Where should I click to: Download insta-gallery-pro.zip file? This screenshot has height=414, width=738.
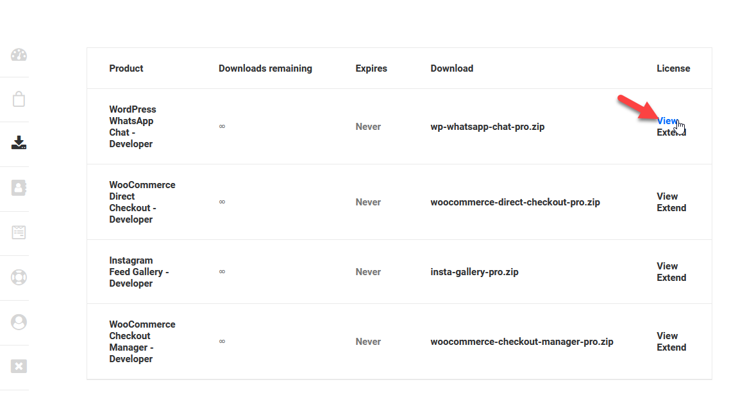pyautogui.click(x=474, y=272)
